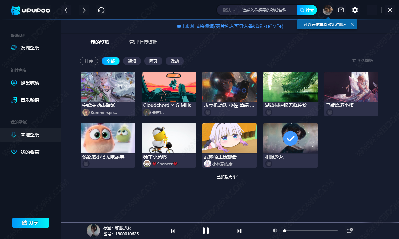Viewport: 399px width, 239px height.
Task: Click the Spencer author avatar
Action: 147,164
